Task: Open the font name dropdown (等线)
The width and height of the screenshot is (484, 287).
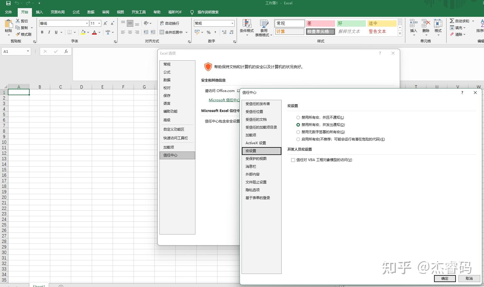Action: [x=87, y=23]
